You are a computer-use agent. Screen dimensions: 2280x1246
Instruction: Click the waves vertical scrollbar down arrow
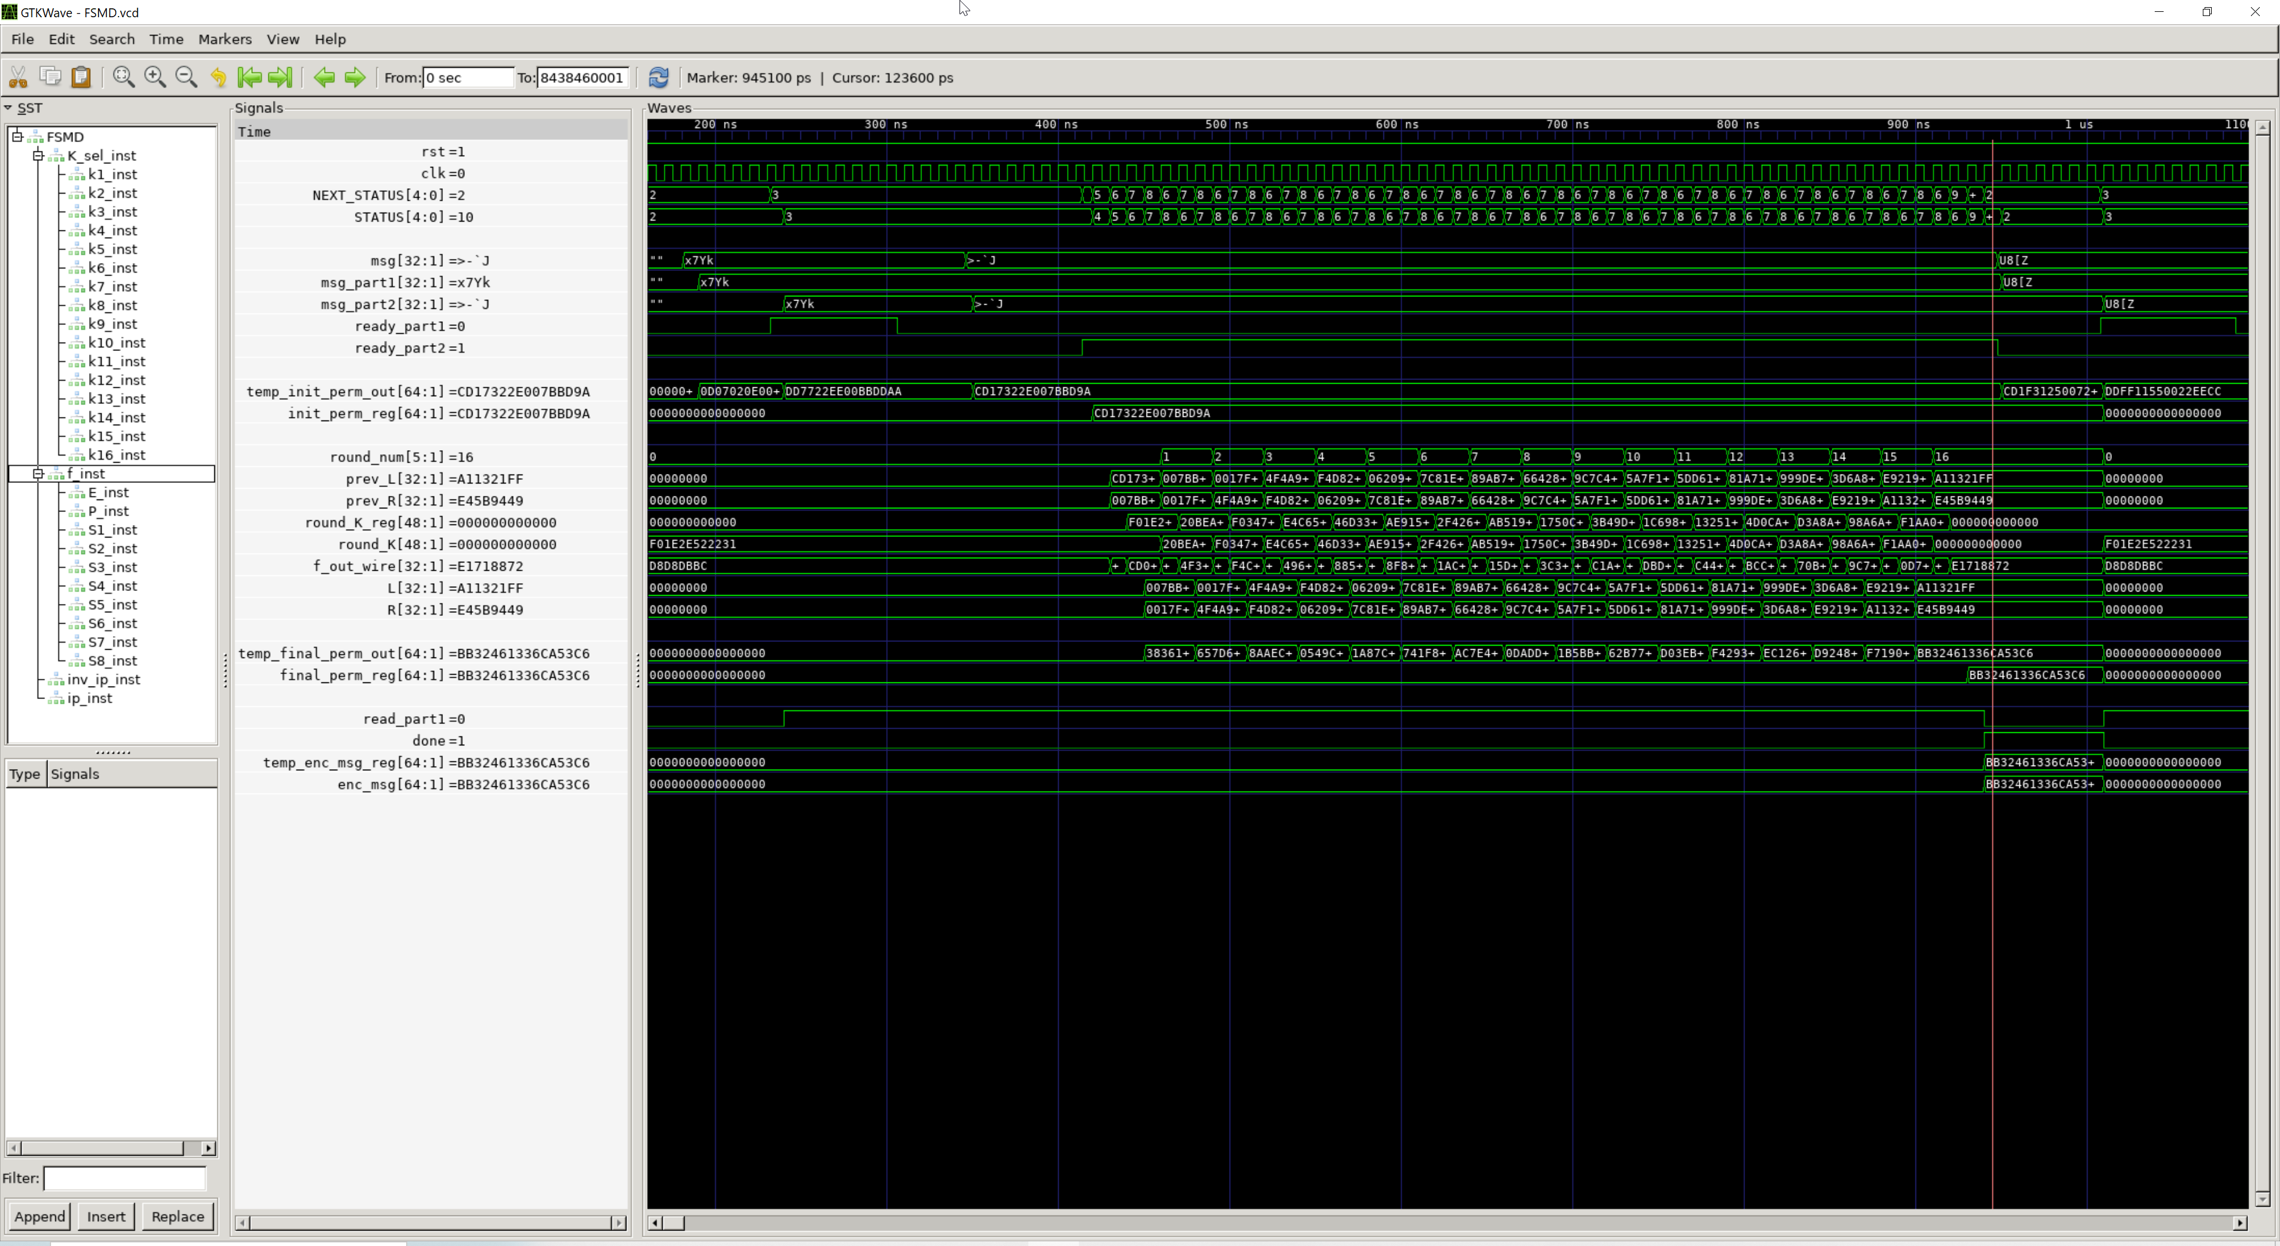pyautogui.click(x=2262, y=1199)
